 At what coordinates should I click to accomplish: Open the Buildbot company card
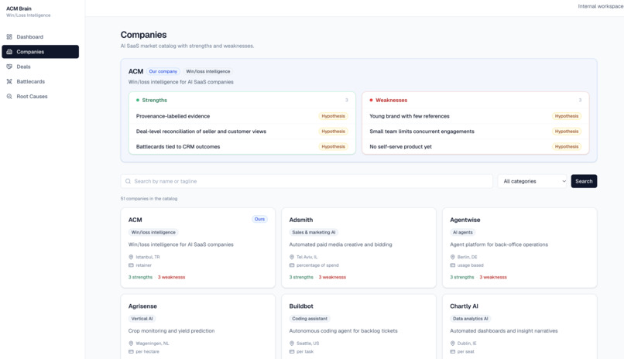[358, 327]
